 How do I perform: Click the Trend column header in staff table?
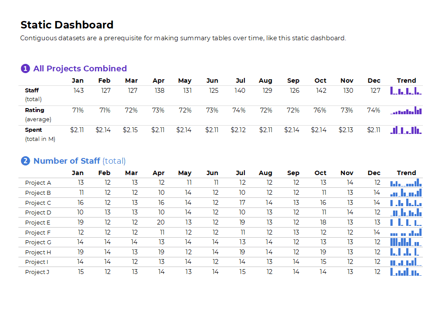point(406,173)
